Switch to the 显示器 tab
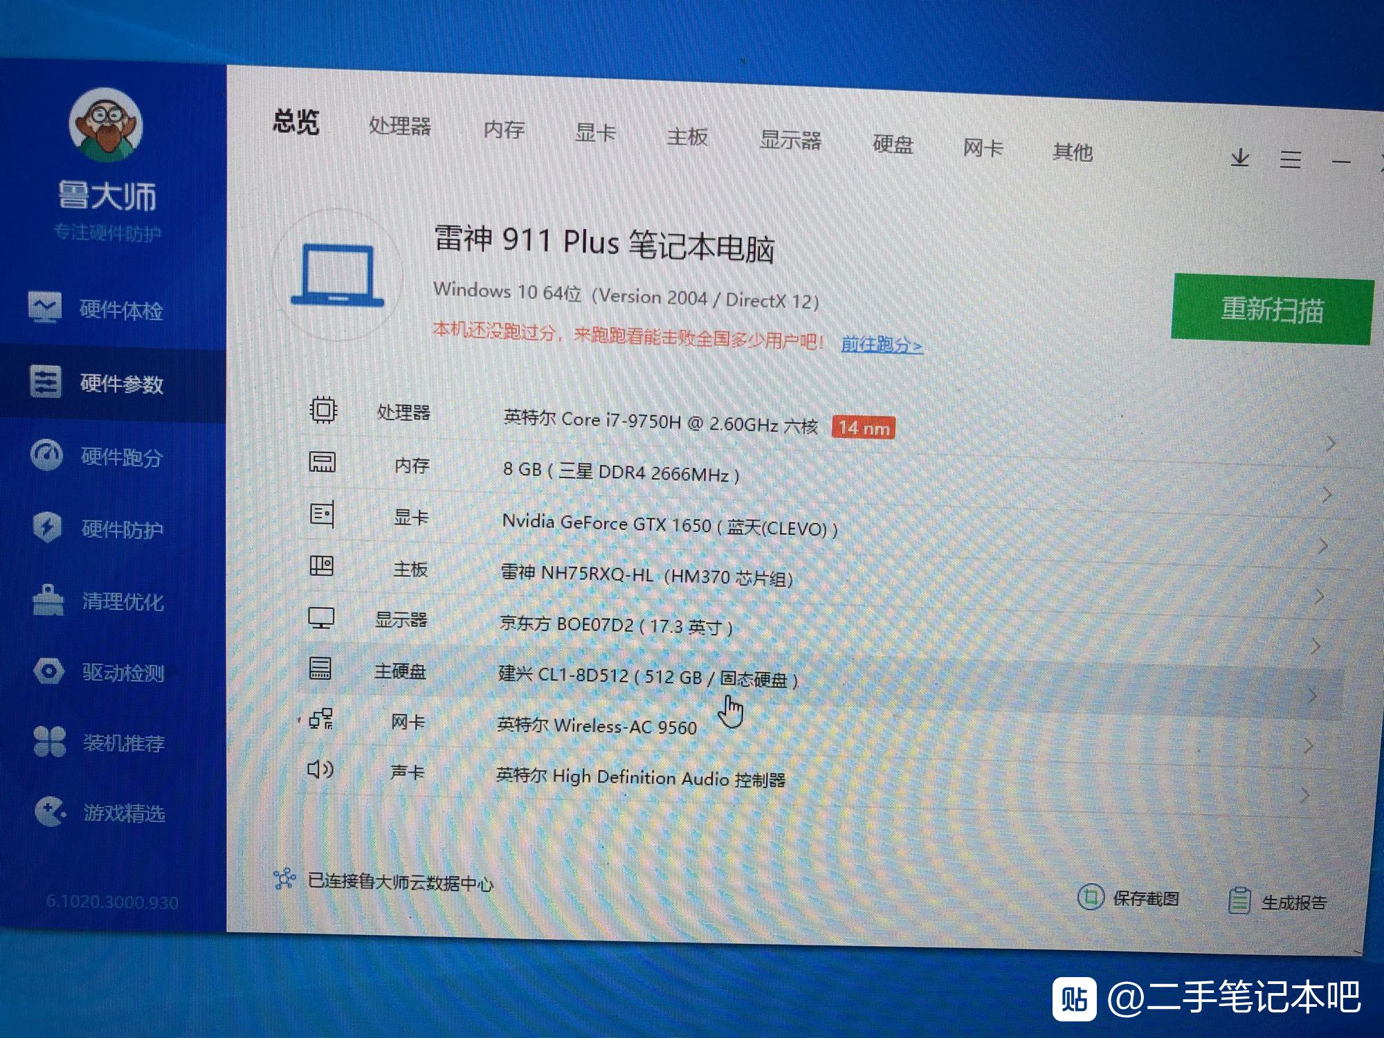The image size is (1384, 1038). click(790, 140)
